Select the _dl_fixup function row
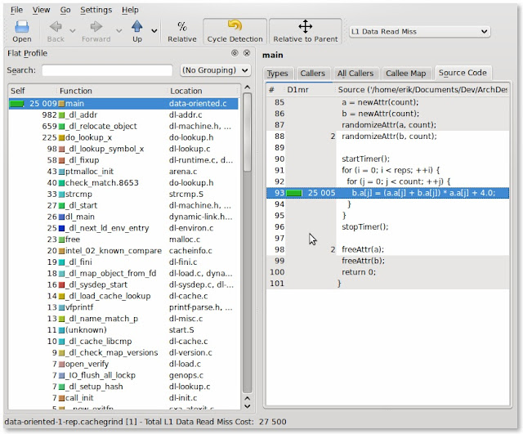The height and width of the screenshot is (434, 523). tap(123, 160)
